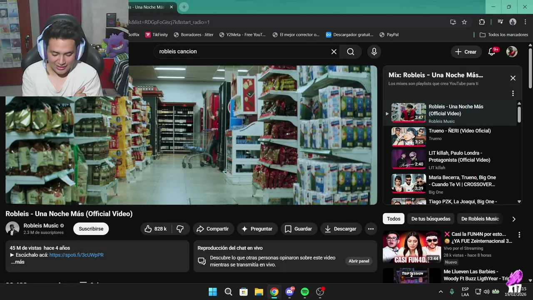
Task: Dislike the video with thumbs down
Action: pyautogui.click(x=180, y=229)
